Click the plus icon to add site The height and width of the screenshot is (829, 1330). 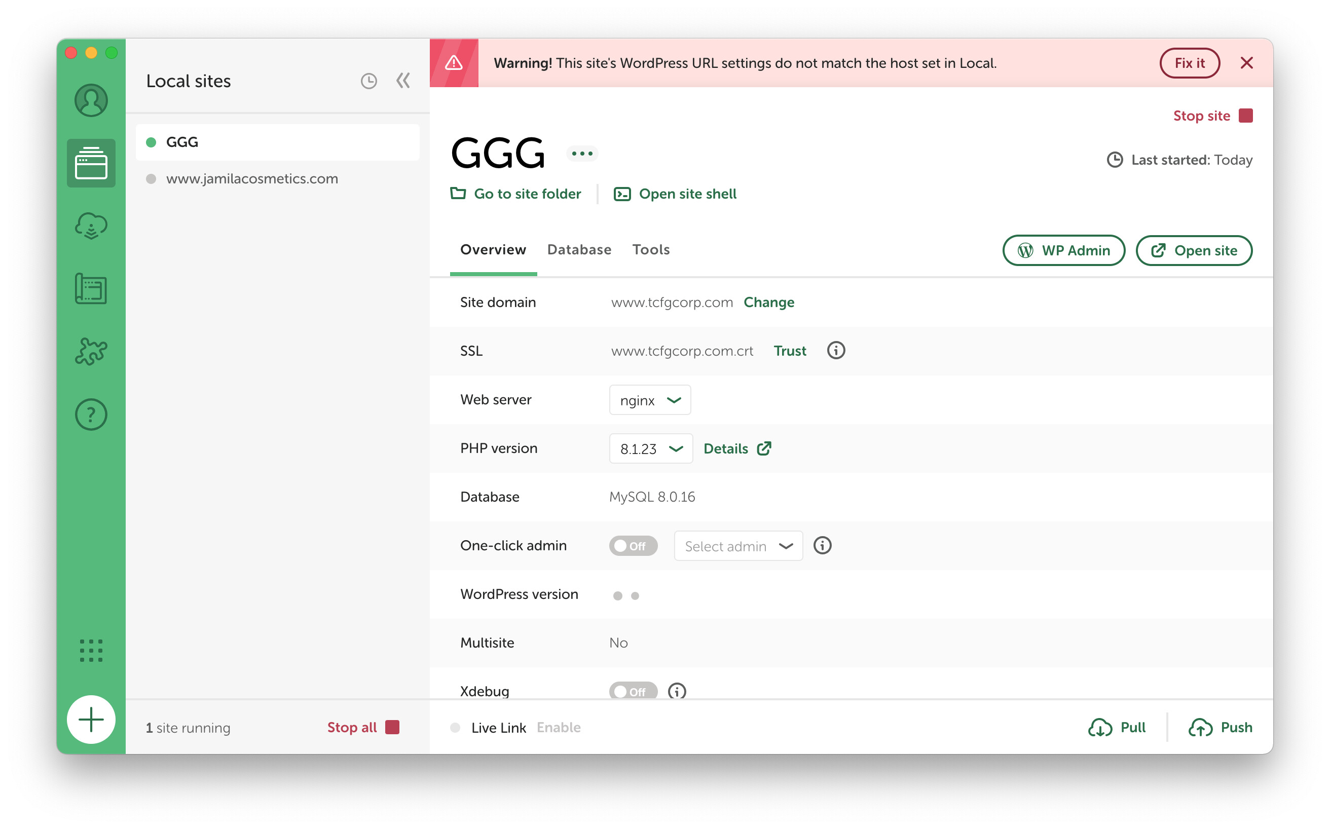(x=91, y=720)
